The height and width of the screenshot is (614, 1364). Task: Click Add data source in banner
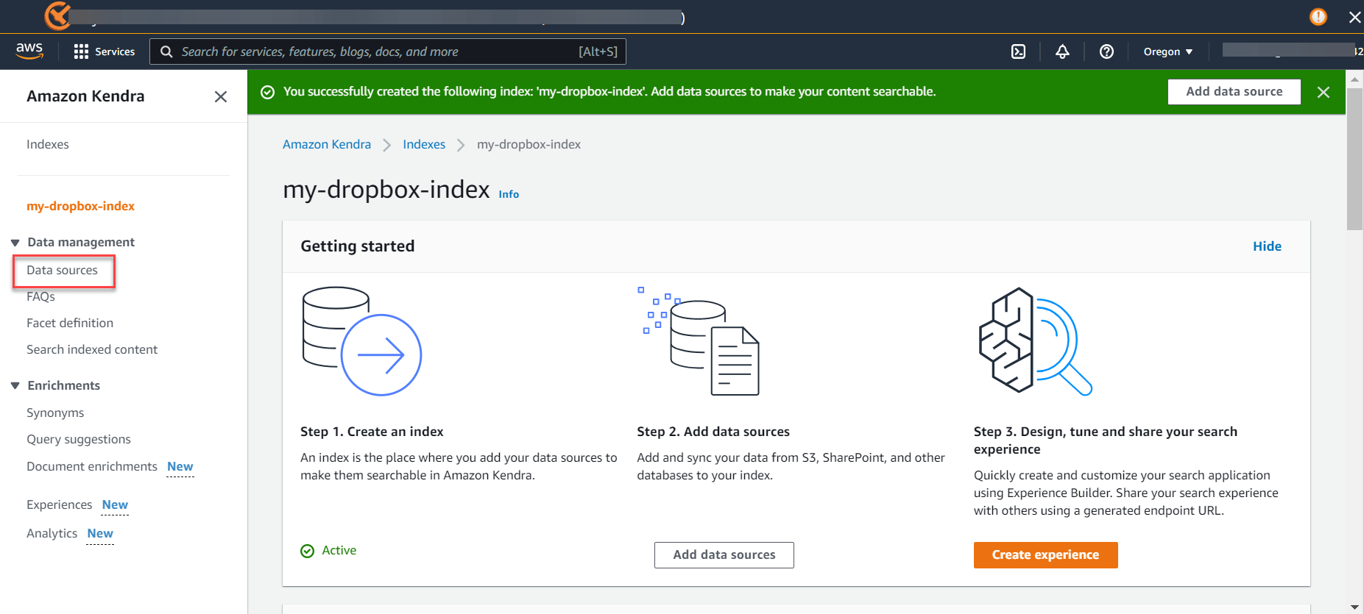(x=1234, y=92)
